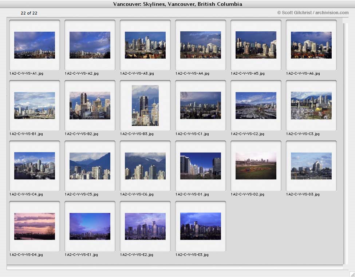Choose thumbnail 1A2-C-V-VS-A6.jpg
The width and height of the screenshot is (355, 277).
pyautogui.click(x=311, y=45)
